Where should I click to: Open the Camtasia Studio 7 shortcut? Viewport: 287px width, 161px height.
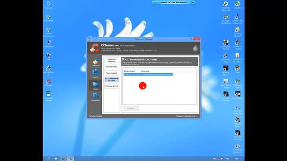tap(238, 32)
